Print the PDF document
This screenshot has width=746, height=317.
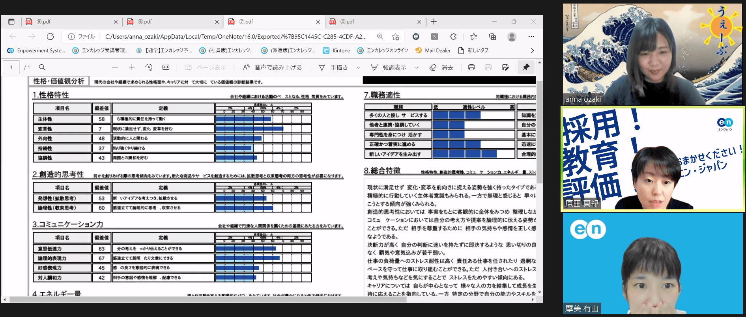click(471, 67)
